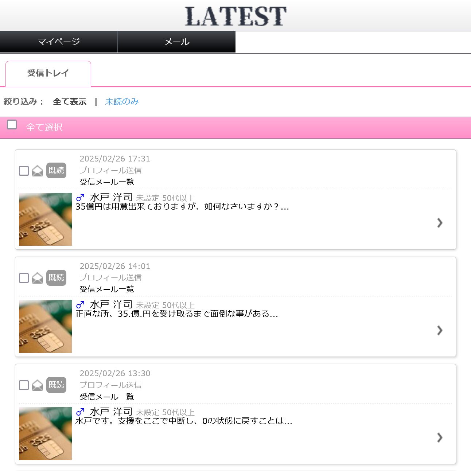Open the 35億円は用意出来て message via chevron arrow
Viewport: 471px width, 471px height.
[x=440, y=223]
